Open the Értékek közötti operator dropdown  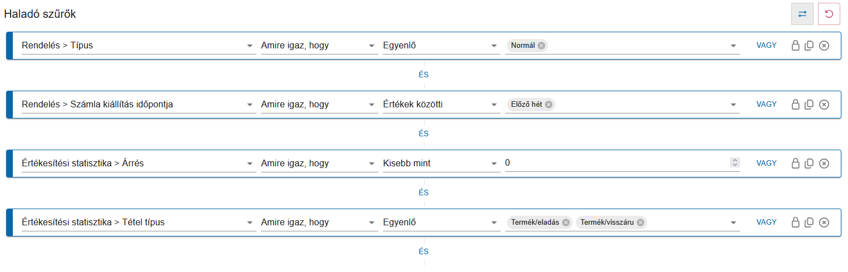tap(494, 105)
